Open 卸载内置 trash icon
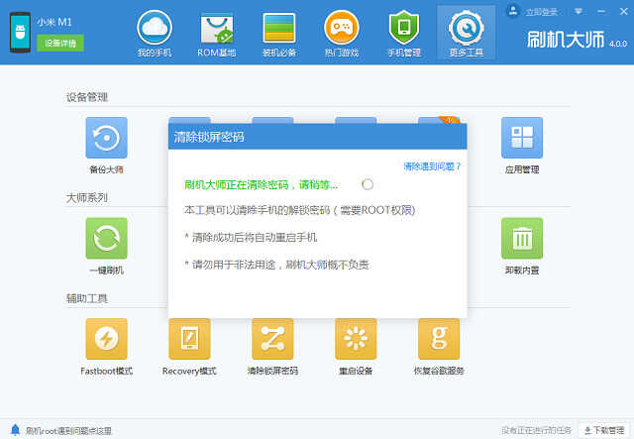 522,238
